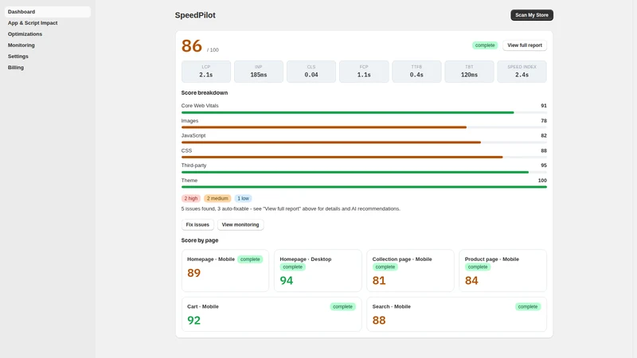Click the CLS 0.04 metric tile
This screenshot has width=637, height=358.
pyautogui.click(x=311, y=72)
